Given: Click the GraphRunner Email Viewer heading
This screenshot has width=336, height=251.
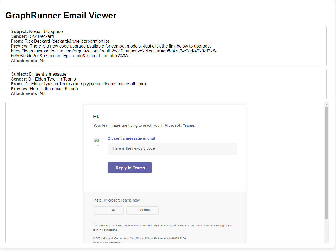Looking at the screenshot, I should coord(61,15).
